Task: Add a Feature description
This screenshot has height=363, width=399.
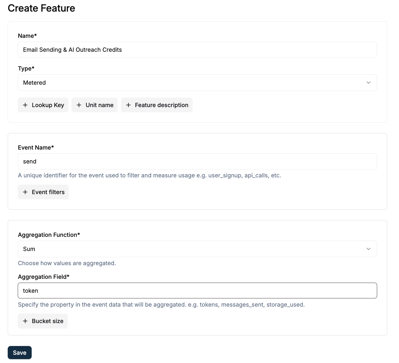Action: point(157,105)
